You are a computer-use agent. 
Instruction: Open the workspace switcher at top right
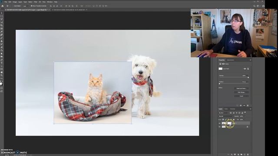tap(258, 6)
